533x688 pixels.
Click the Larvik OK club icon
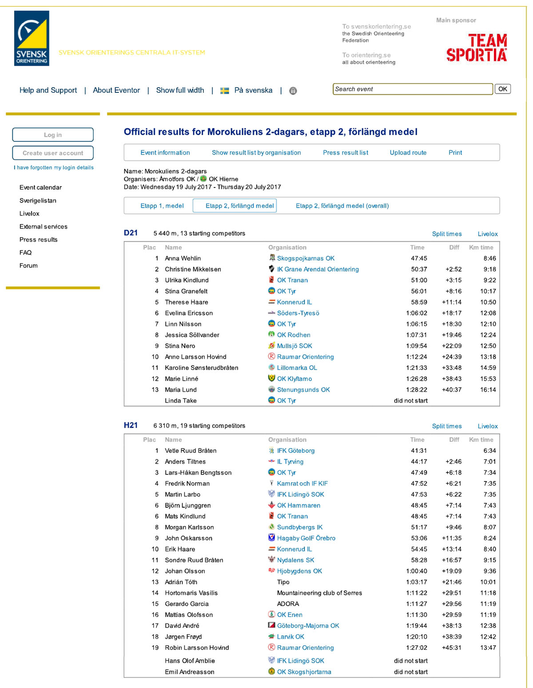pyautogui.click(x=272, y=636)
